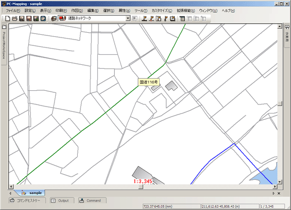
Task: Open the カスタマイズ menu
Action: (x=162, y=11)
